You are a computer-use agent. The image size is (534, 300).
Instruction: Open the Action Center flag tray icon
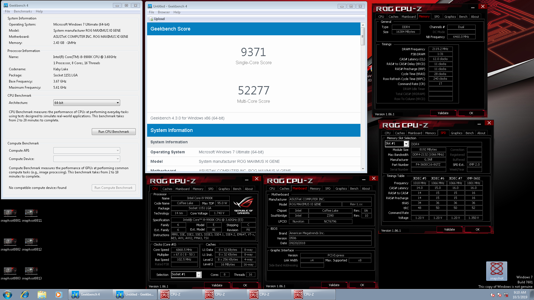click(499, 295)
